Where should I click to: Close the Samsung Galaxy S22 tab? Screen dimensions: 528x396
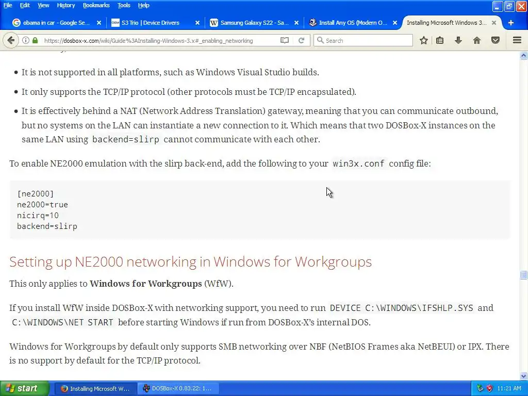click(x=296, y=23)
